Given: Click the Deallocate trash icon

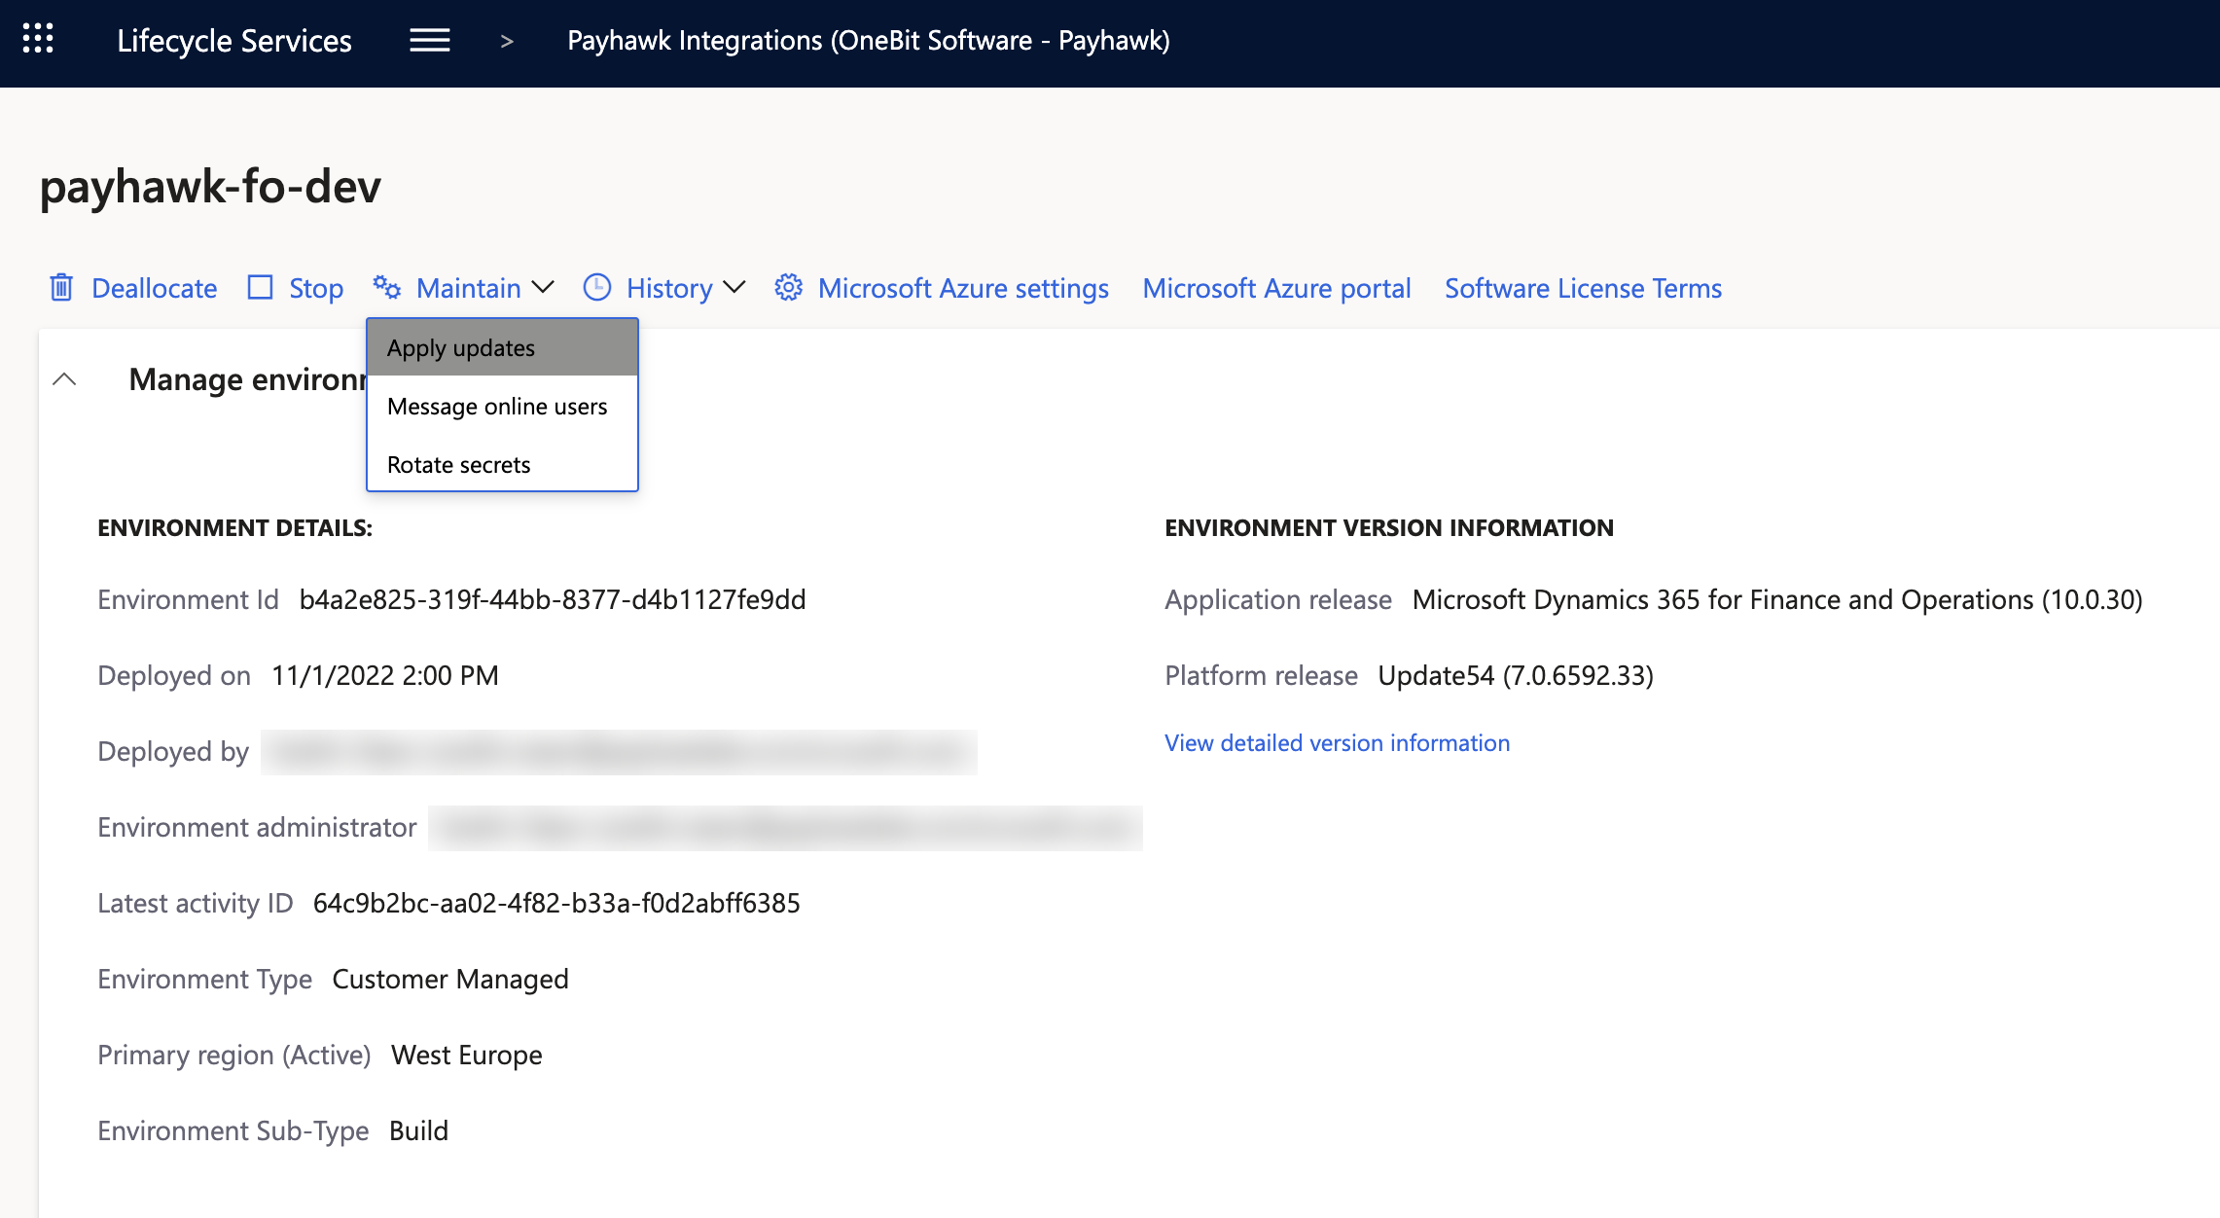Looking at the screenshot, I should pyautogui.click(x=61, y=287).
